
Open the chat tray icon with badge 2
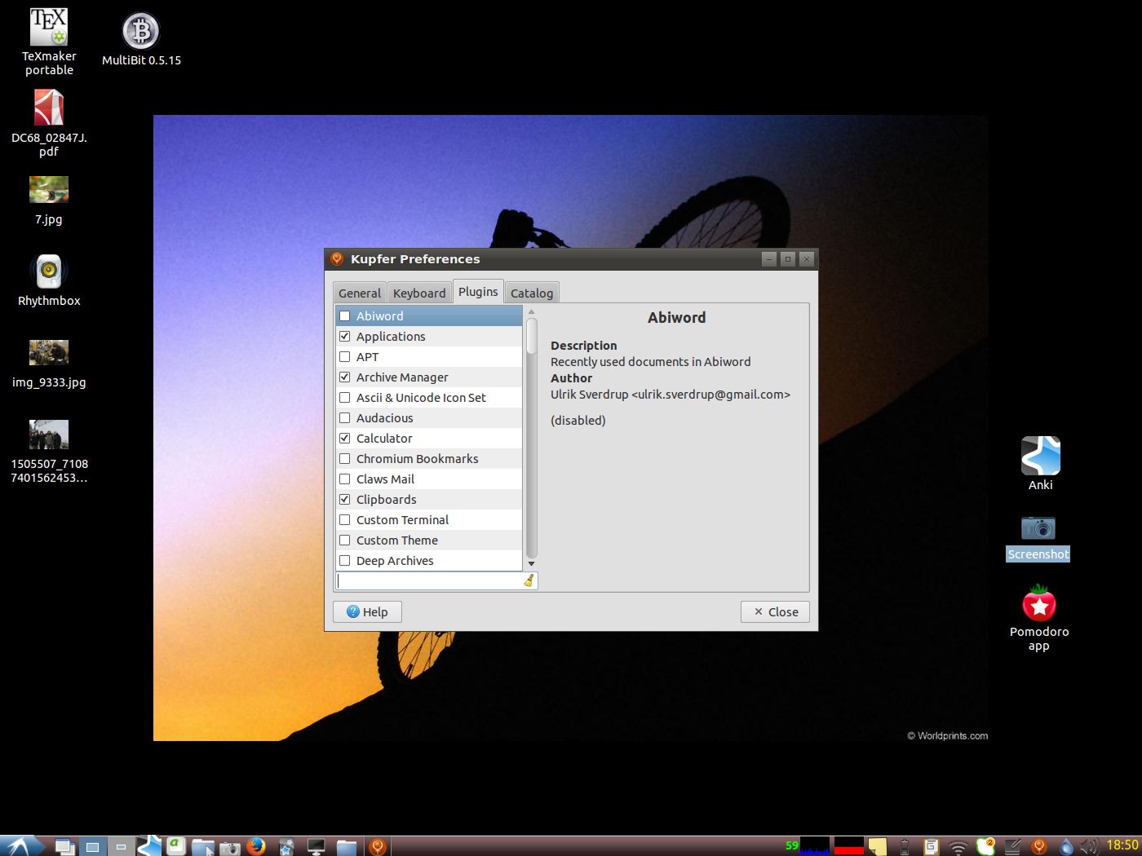(x=985, y=846)
